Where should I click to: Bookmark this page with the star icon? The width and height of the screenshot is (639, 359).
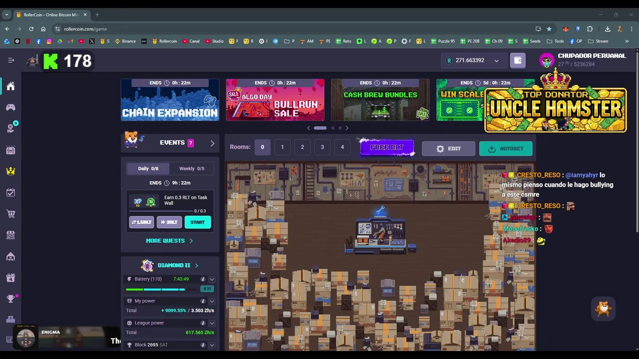(x=549, y=29)
